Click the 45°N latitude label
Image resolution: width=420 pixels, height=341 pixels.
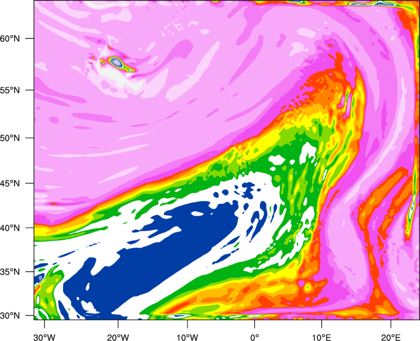click(10, 183)
